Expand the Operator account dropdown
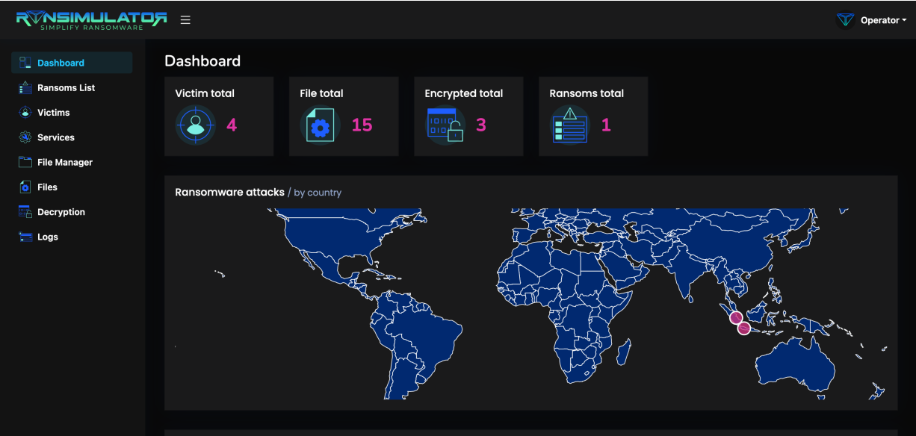The height and width of the screenshot is (436, 916). (883, 20)
